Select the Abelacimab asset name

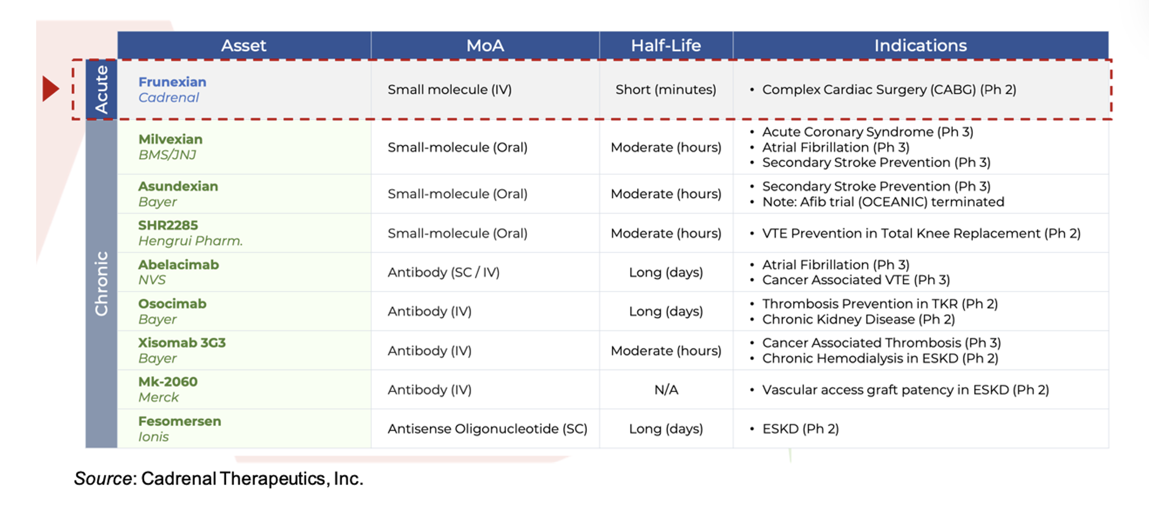pyautogui.click(x=179, y=265)
